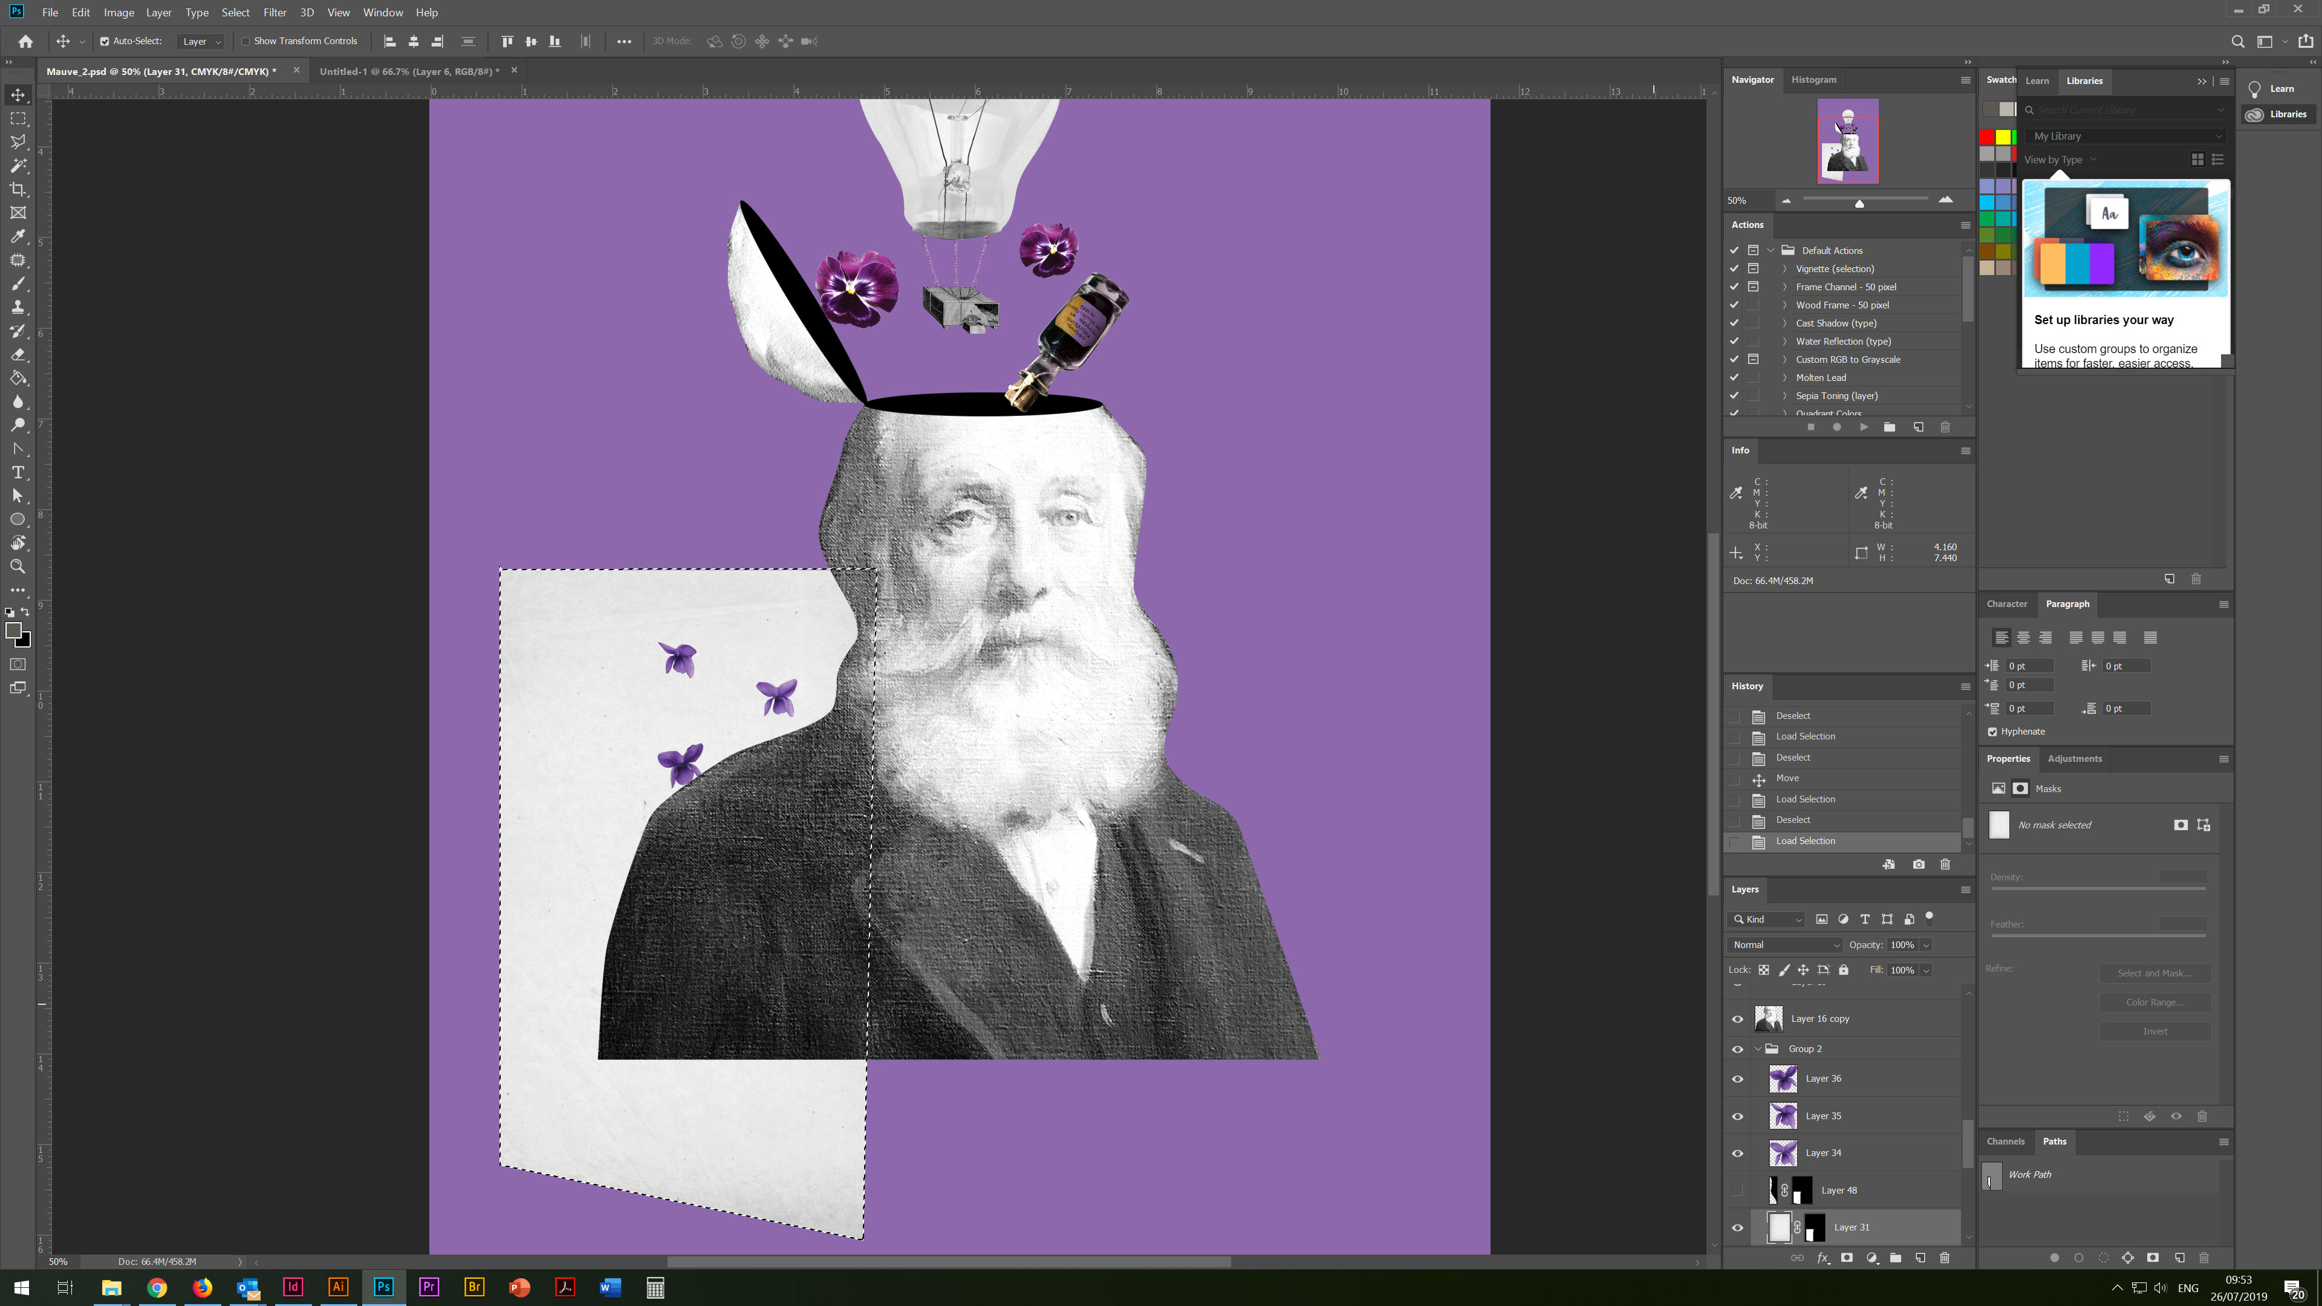Select the Horizontal Type tool
The image size is (2322, 1306).
pyautogui.click(x=18, y=472)
